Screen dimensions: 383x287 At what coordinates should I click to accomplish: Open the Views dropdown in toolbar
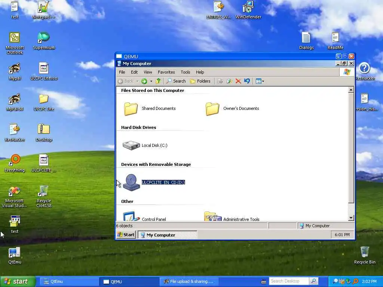pyautogui.click(x=260, y=81)
